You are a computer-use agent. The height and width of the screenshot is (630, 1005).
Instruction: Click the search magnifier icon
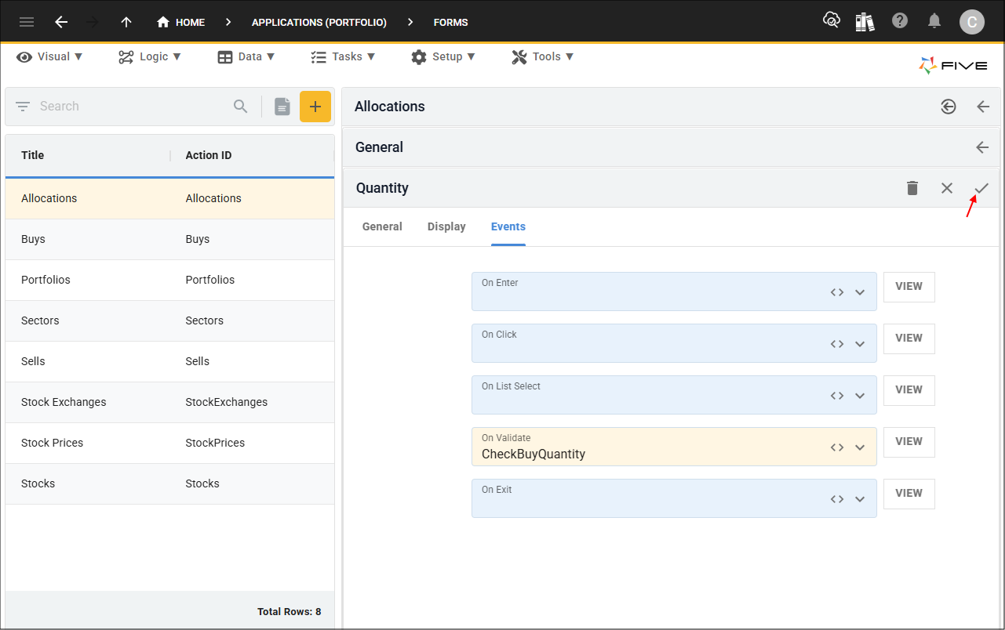(241, 107)
